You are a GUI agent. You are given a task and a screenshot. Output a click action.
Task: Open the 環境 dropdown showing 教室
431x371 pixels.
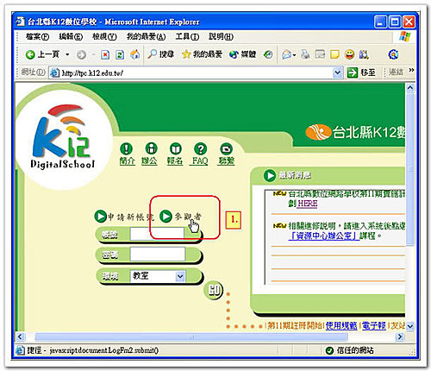(158, 276)
